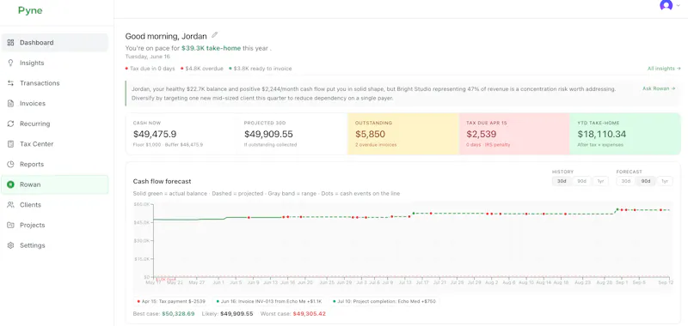Screen dimensions: 688x326
Task: Click the Dashboard grid icon in sidebar
Action: coord(10,42)
